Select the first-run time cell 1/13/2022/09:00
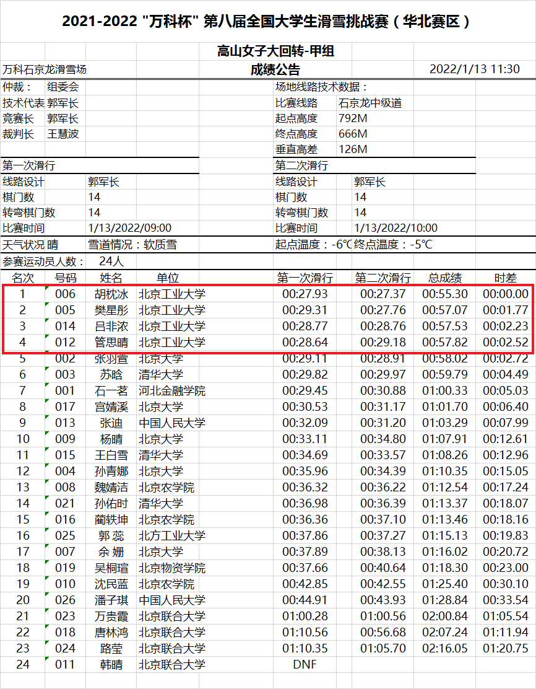This screenshot has height=689, width=536. pyautogui.click(x=129, y=227)
